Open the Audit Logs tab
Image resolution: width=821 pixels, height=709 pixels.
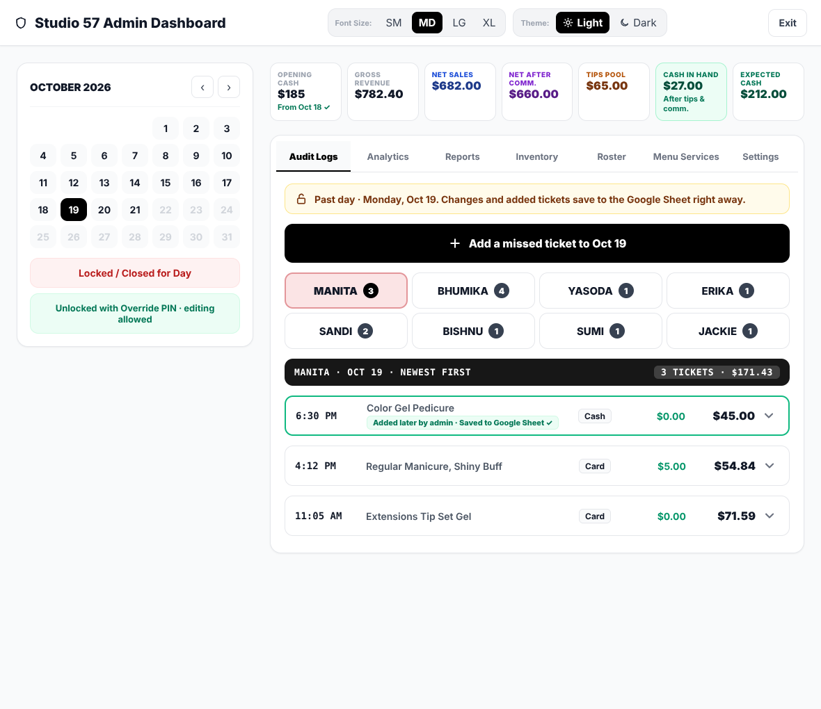coord(314,156)
